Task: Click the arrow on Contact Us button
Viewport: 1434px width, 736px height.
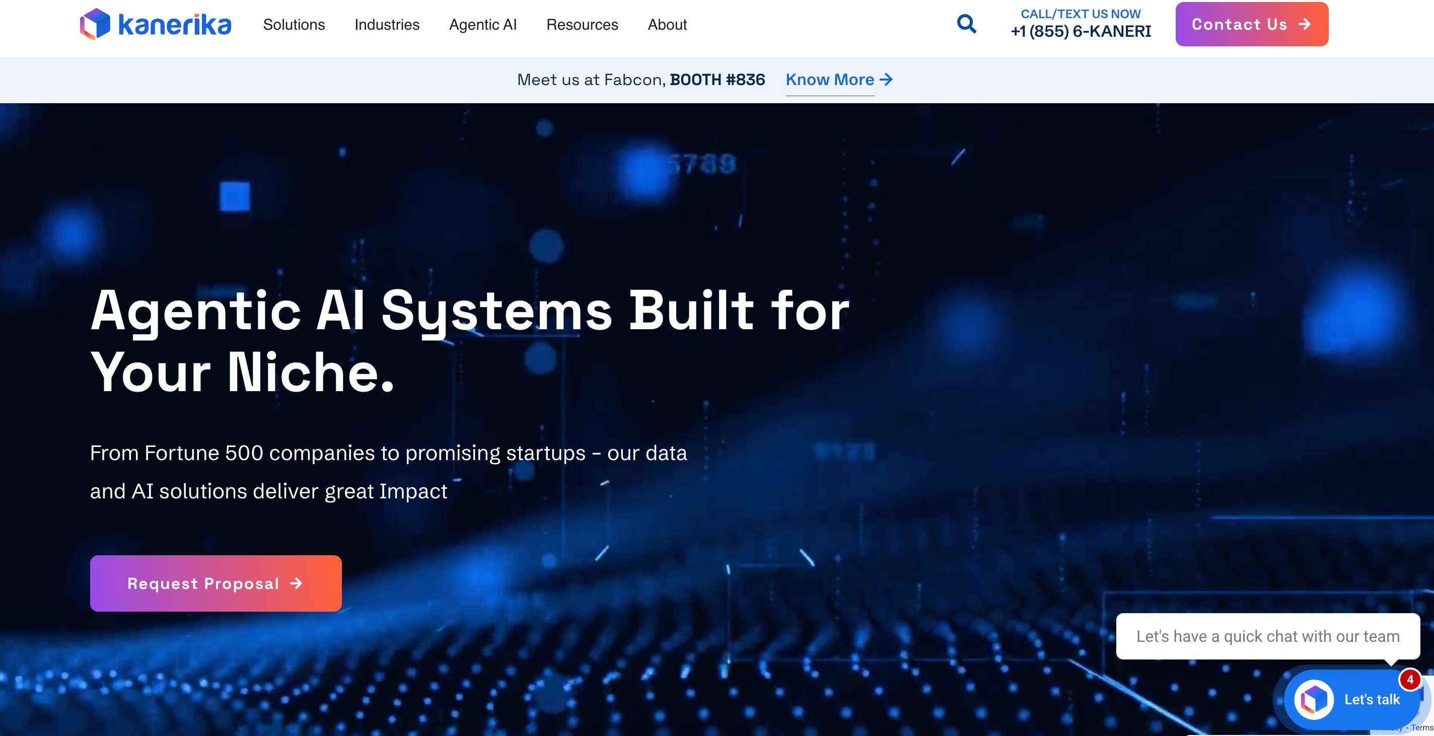Action: pos(1304,24)
